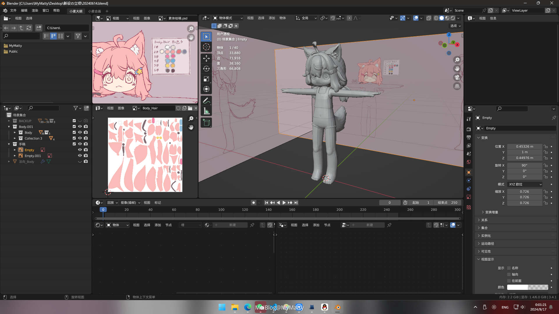Click the file browser refresh icon
559x314 pixels.
(29, 28)
